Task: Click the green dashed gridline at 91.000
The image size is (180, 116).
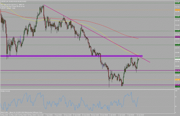Action: coord(87,31)
